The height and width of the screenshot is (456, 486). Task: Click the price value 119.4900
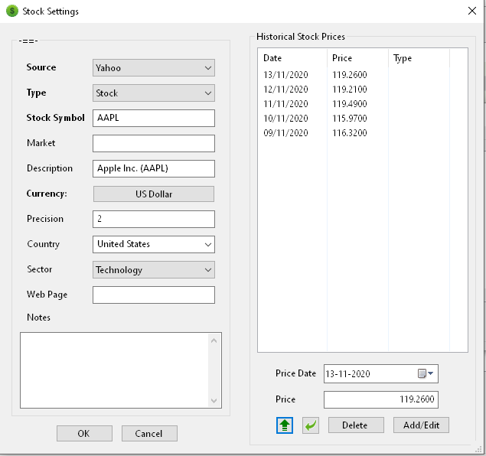click(350, 104)
